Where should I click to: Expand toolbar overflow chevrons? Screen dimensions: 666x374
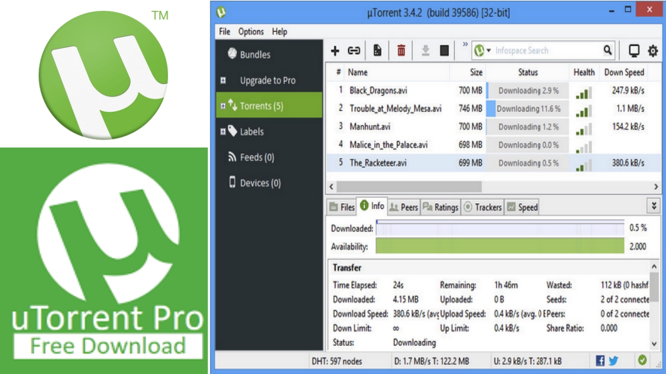tap(465, 44)
